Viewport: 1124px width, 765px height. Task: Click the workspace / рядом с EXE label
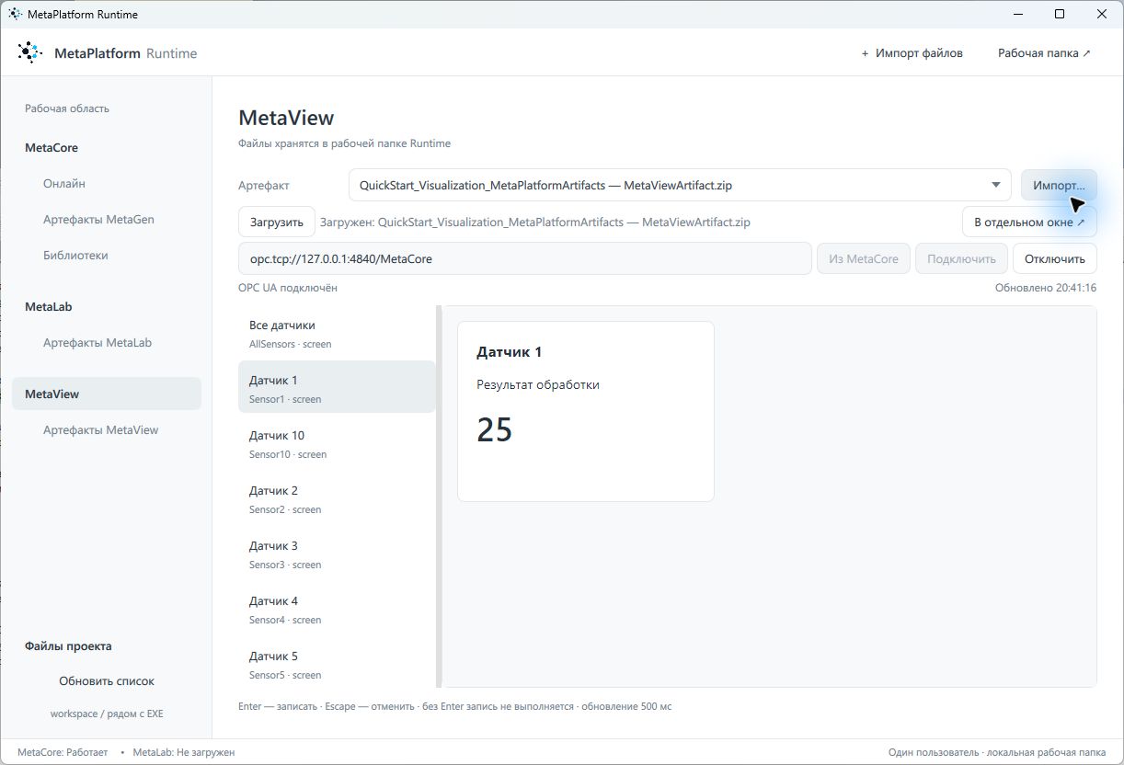click(107, 714)
